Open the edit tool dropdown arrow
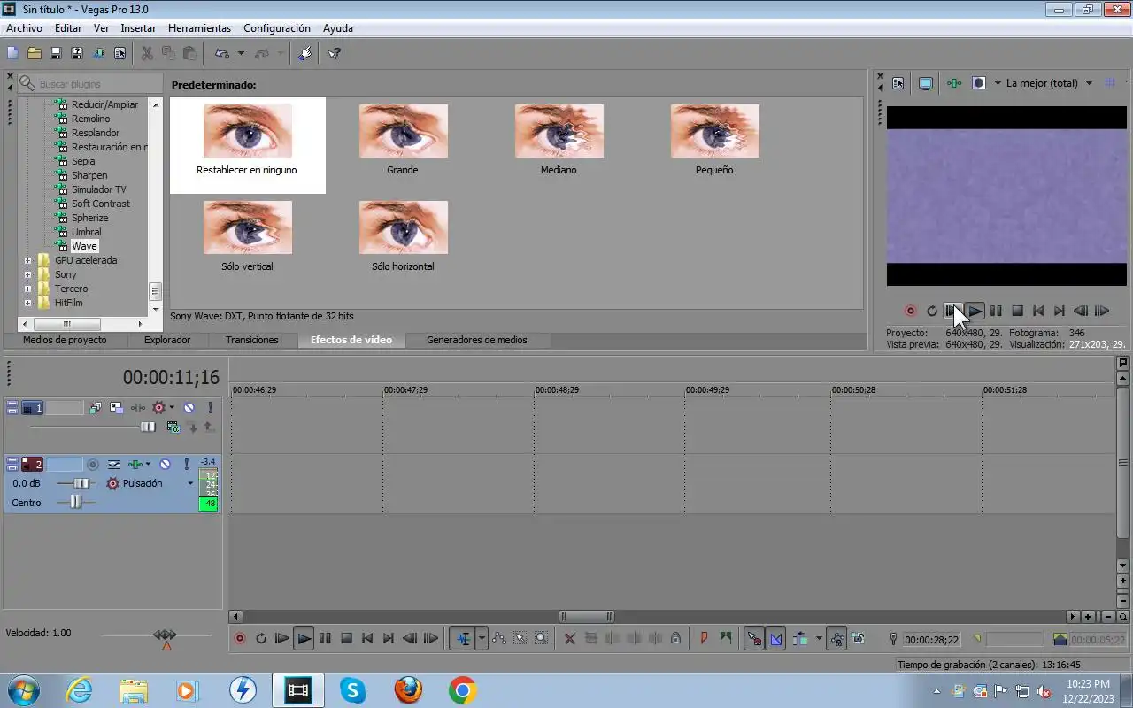 (x=482, y=638)
